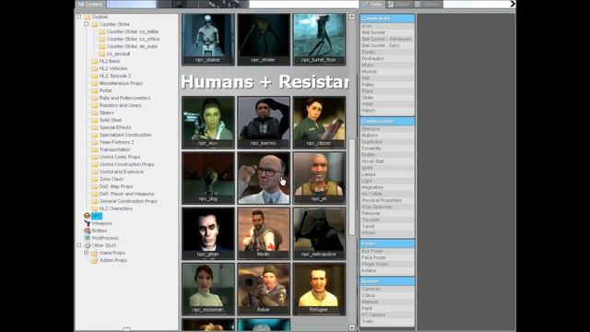
Task: Open the HL2 Characters folder
Action: tap(115, 208)
